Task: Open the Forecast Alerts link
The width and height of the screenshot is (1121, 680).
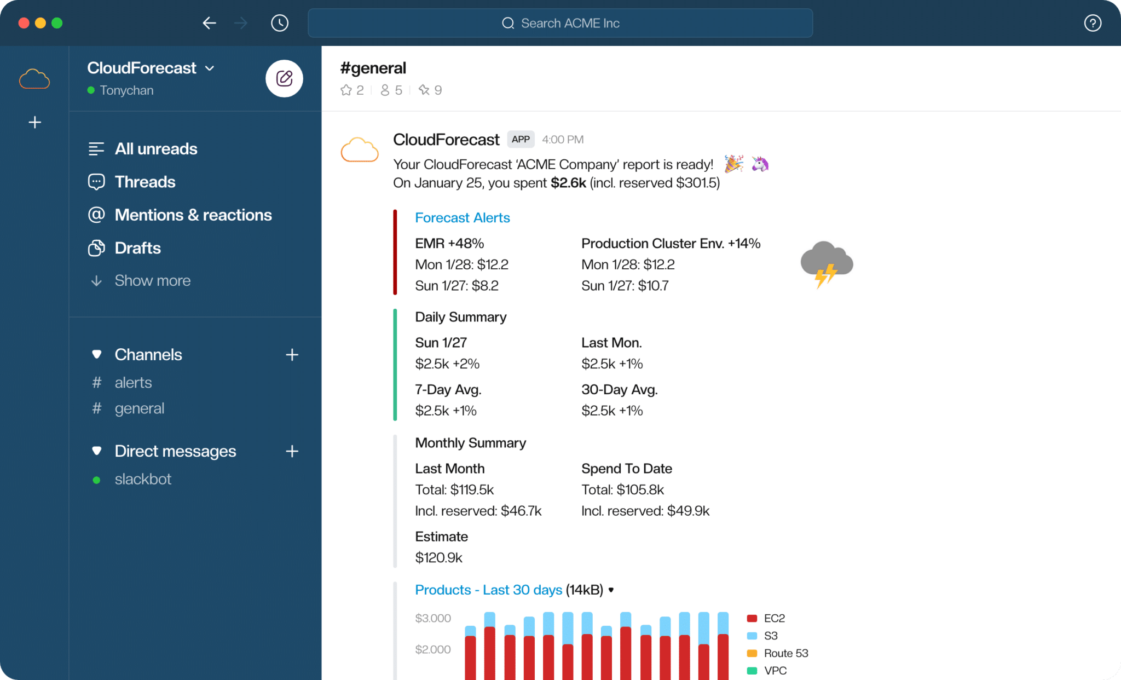Action: pyautogui.click(x=462, y=217)
